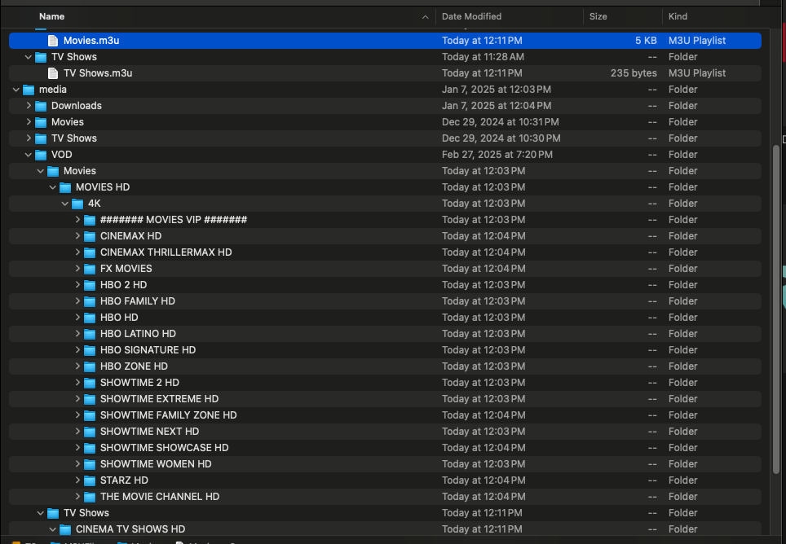
Task: Expand the STARZ HD folder
Action: [x=77, y=480]
